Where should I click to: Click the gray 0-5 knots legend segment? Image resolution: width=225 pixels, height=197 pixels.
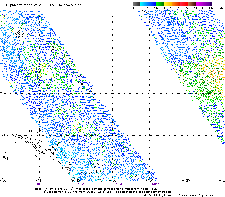pos(136,4)
